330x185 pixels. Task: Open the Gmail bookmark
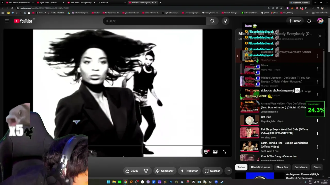(x=275, y=13)
